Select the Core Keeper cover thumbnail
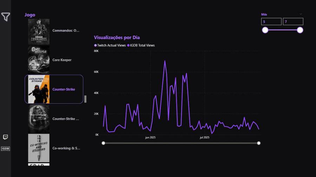 (39, 60)
